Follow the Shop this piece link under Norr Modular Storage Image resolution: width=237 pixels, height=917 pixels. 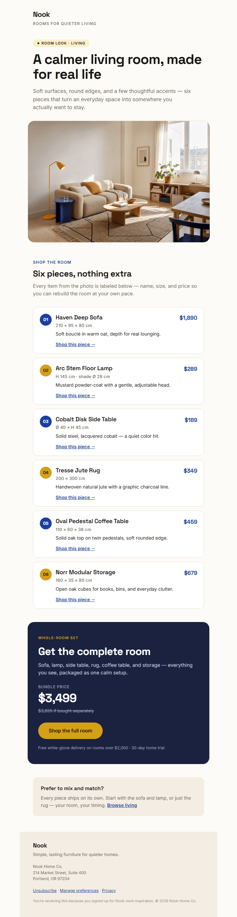pyautogui.click(x=75, y=600)
